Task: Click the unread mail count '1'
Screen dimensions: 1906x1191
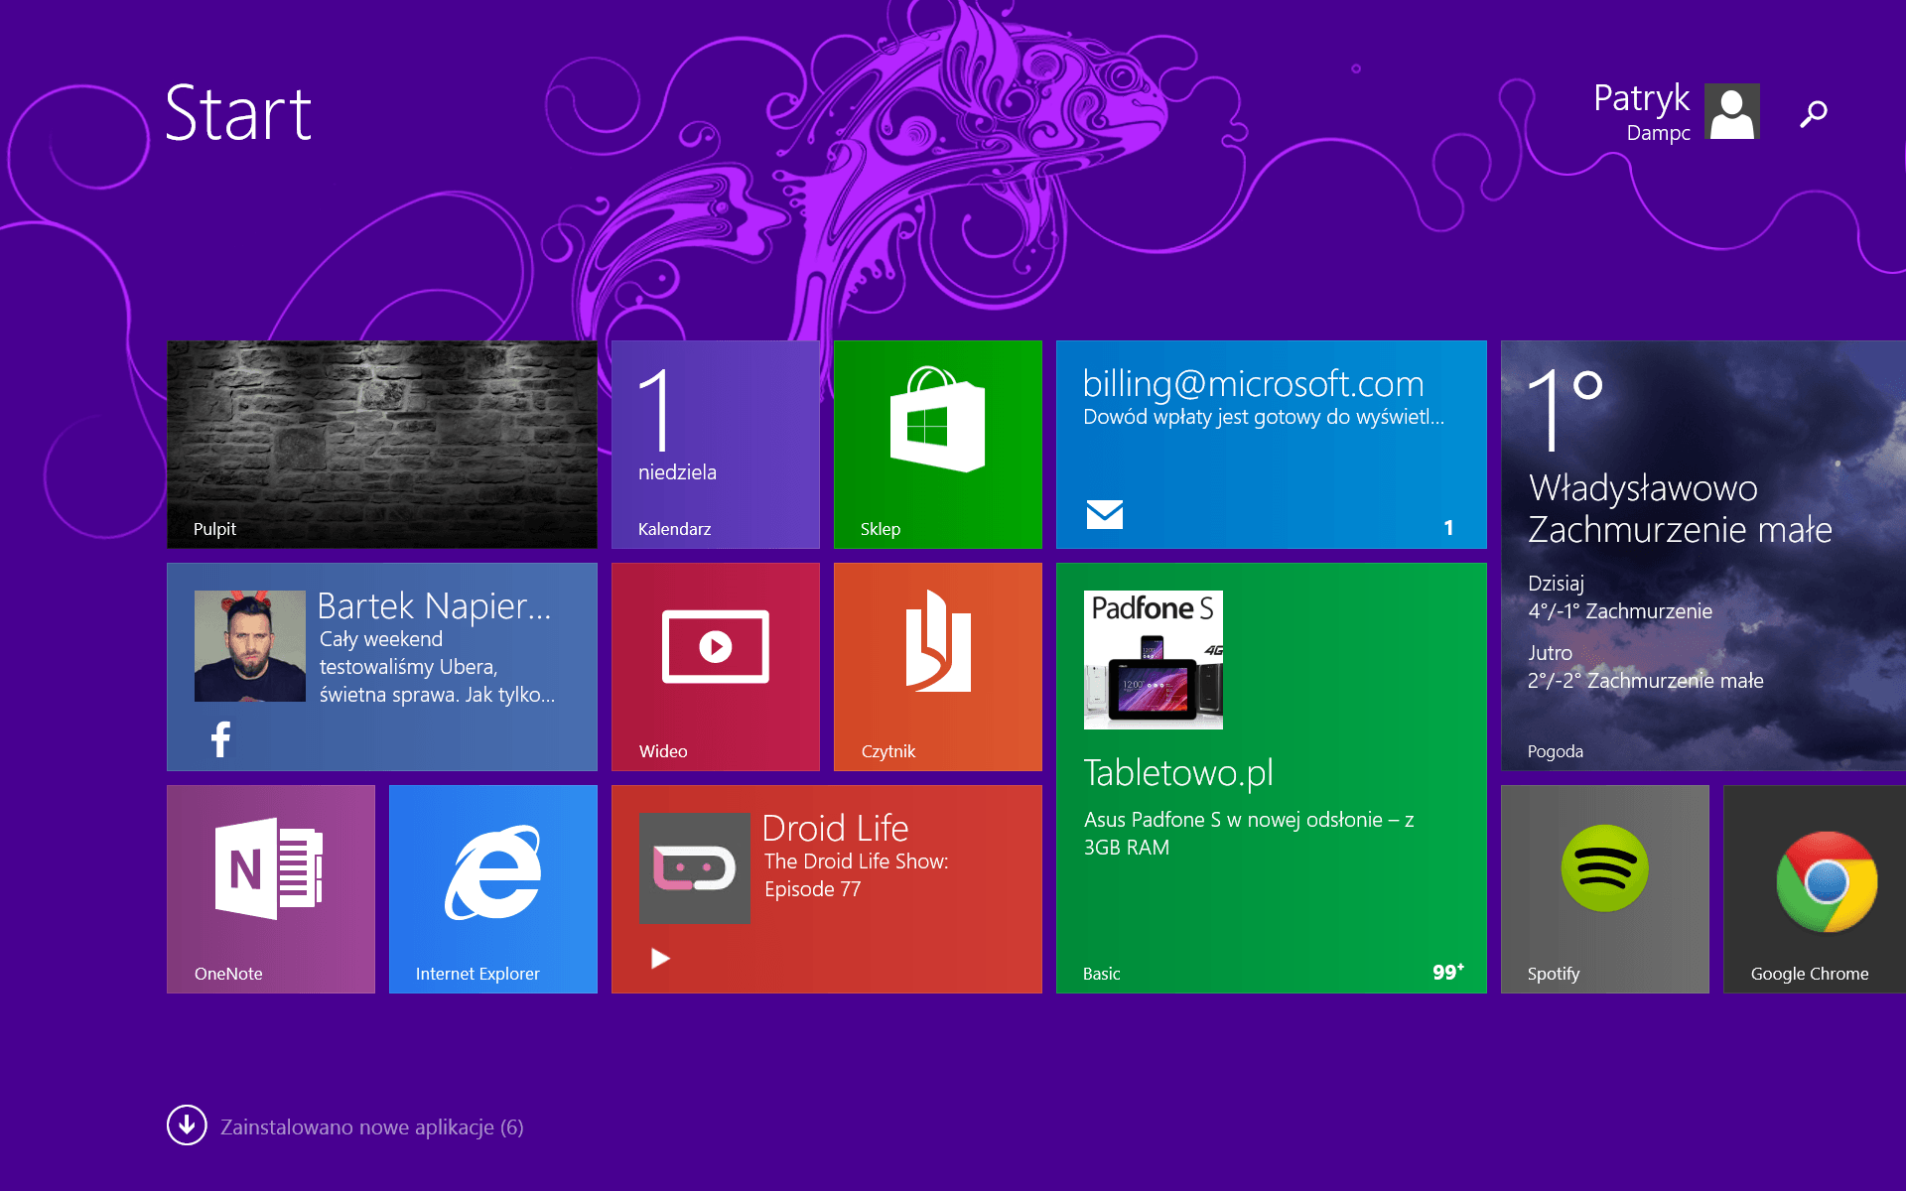Action: coord(1448,528)
